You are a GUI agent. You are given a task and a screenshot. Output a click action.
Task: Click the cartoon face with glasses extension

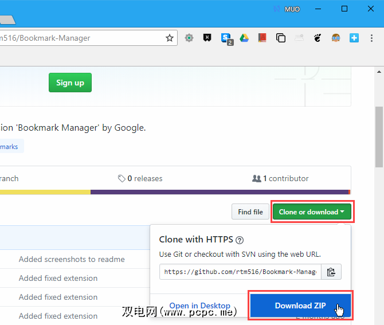(x=336, y=38)
